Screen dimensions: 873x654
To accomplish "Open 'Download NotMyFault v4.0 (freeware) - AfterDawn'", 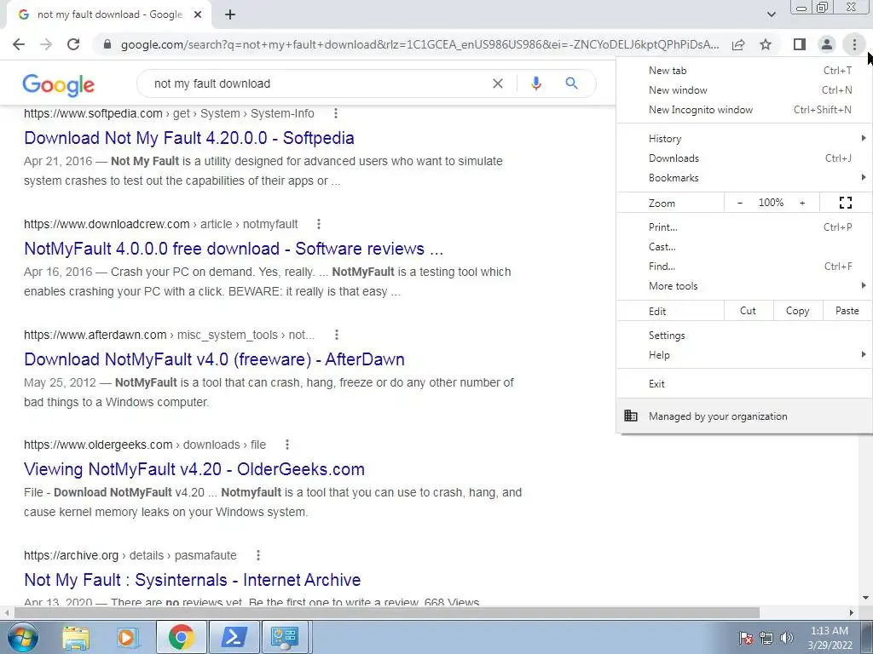I will (x=214, y=359).
